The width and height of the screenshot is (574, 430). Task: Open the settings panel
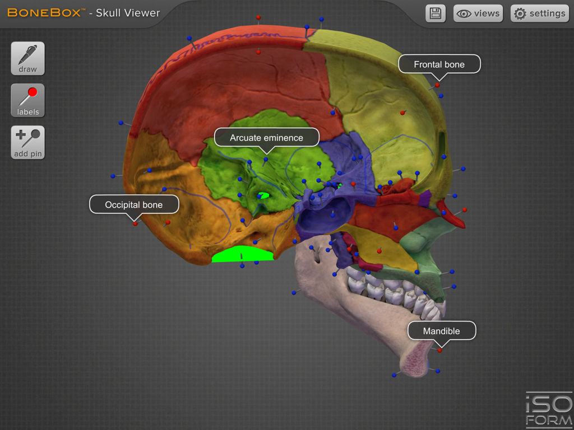[x=539, y=13]
